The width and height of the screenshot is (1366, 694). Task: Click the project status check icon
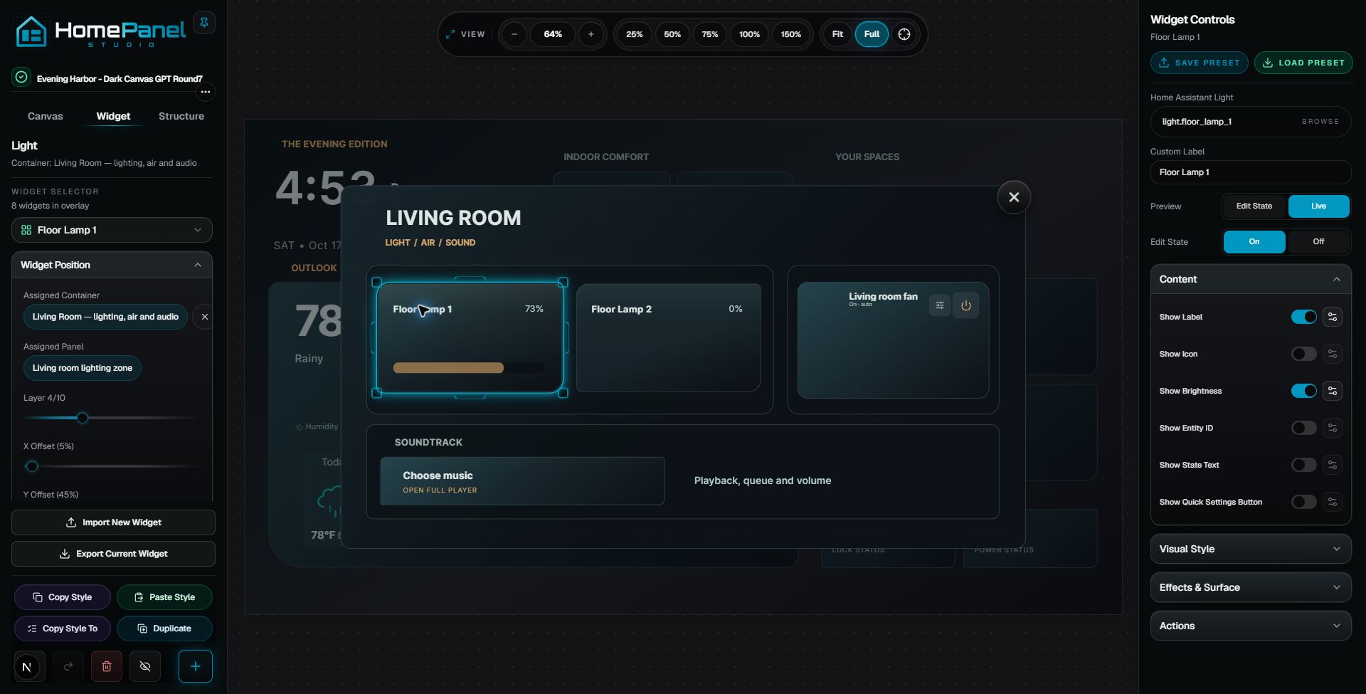21,77
